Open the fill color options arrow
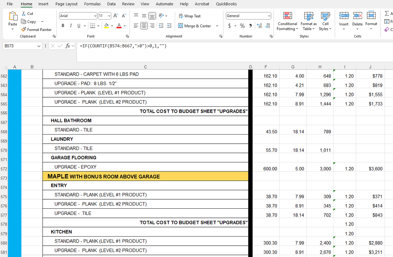 [x=112, y=26]
